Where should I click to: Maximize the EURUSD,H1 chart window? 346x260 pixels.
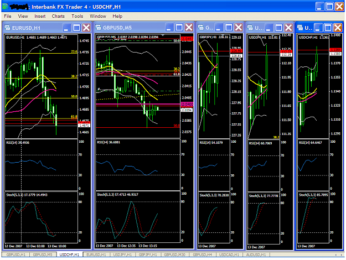tap(76, 28)
